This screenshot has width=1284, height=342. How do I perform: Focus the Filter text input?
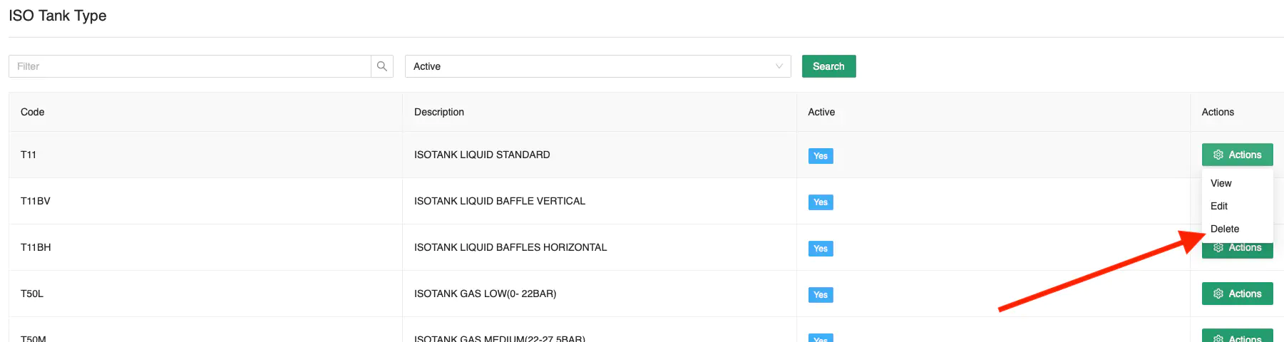click(x=190, y=66)
